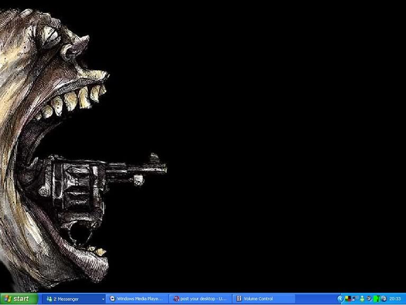Switch to the 2 Messenger taskbar group
406x305 pixels.
coord(73,299)
